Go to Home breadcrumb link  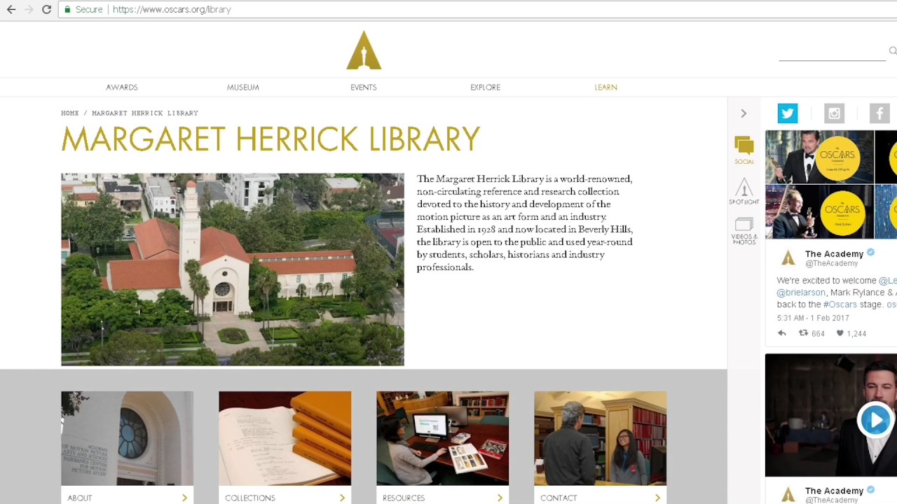pyautogui.click(x=70, y=113)
